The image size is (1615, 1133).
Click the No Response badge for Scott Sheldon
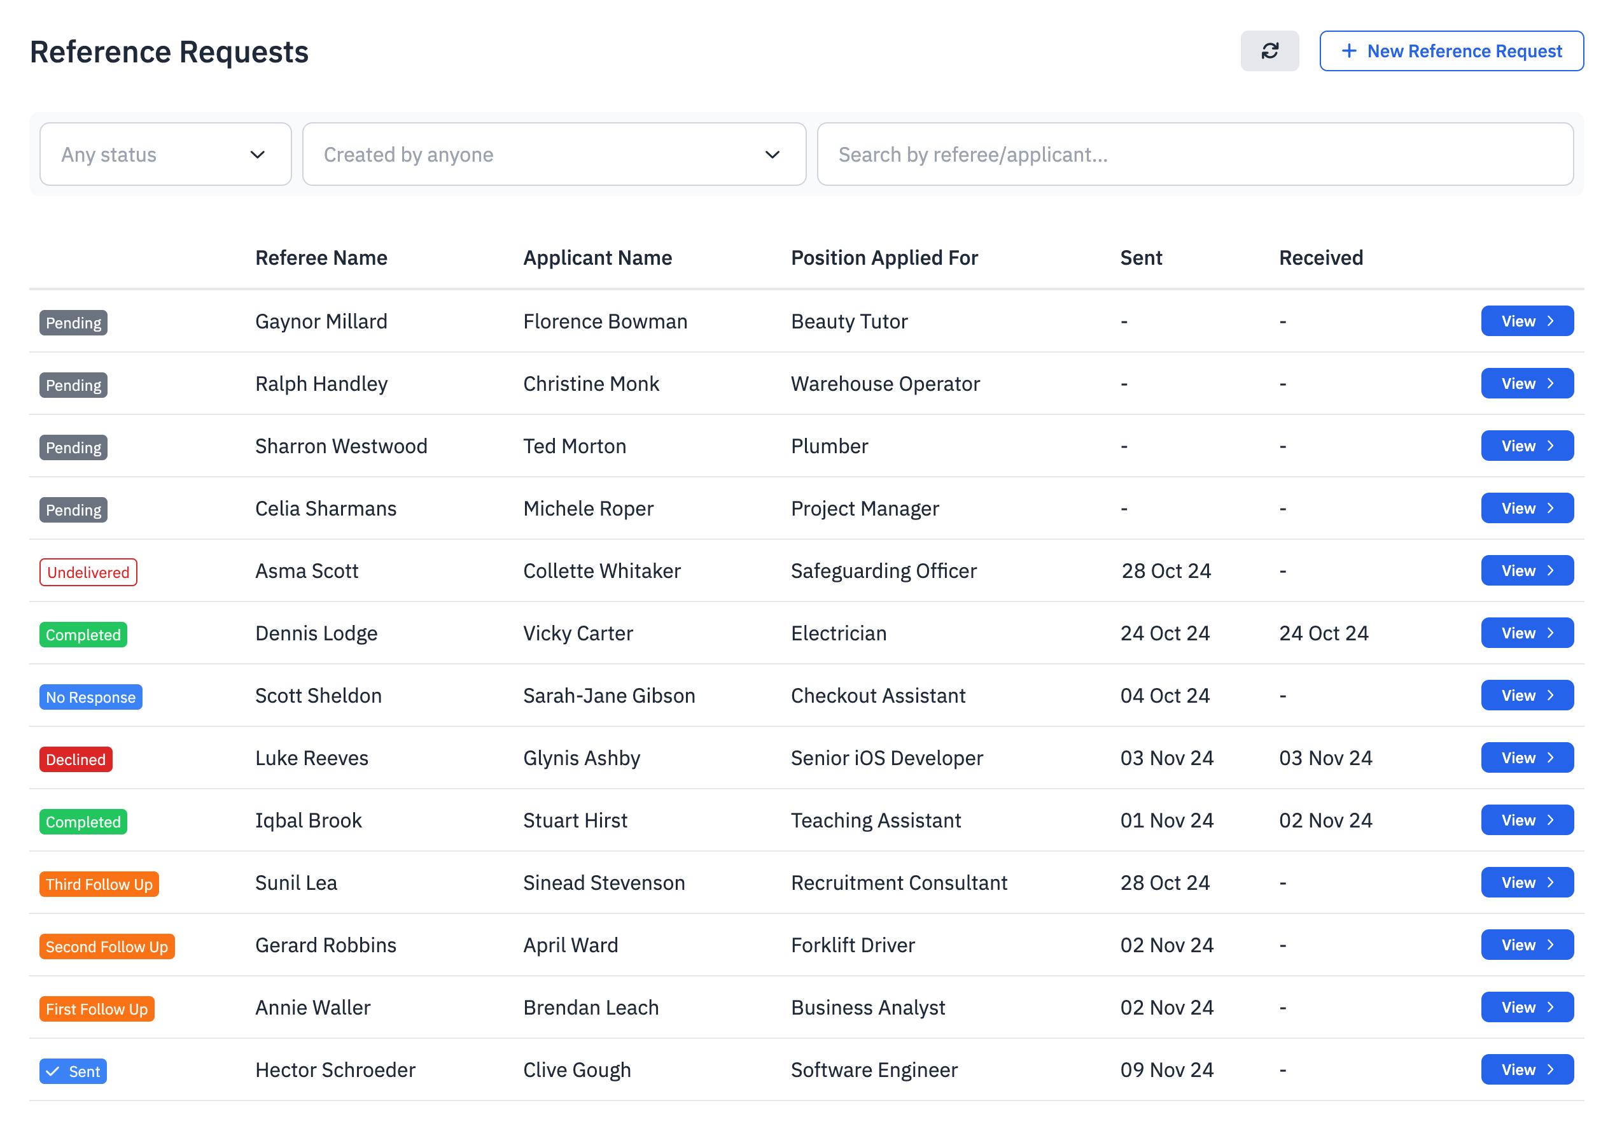coord(90,697)
